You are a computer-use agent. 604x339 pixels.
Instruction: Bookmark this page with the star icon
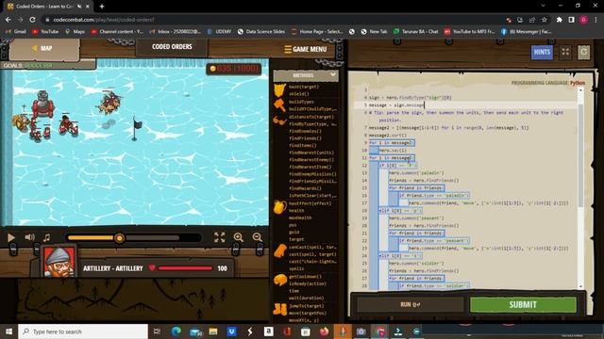544,20
